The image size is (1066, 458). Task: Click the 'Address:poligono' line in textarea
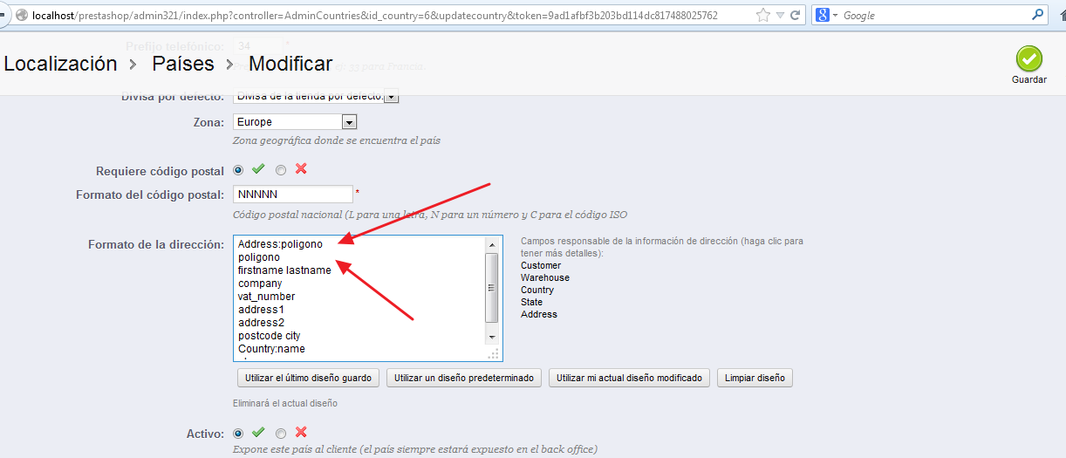[280, 244]
